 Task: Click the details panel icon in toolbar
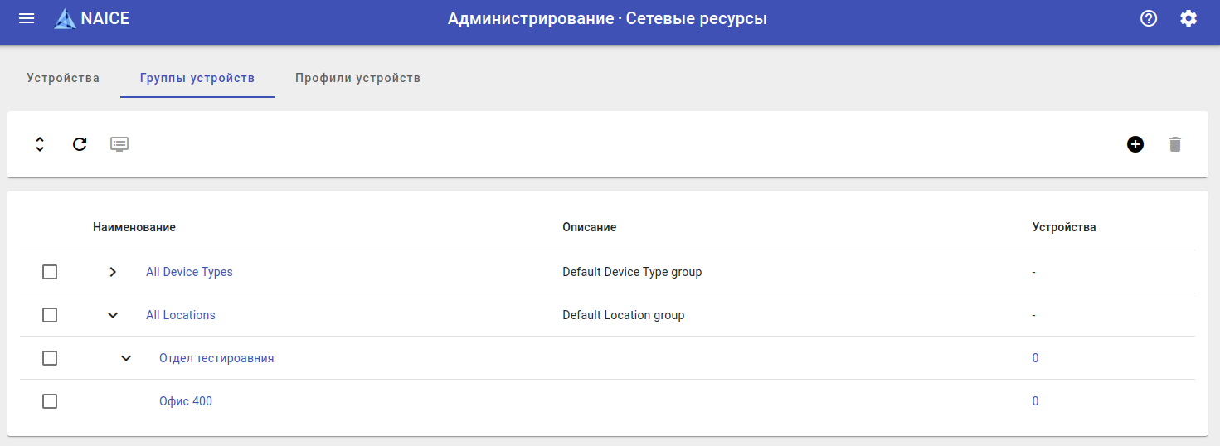119,144
